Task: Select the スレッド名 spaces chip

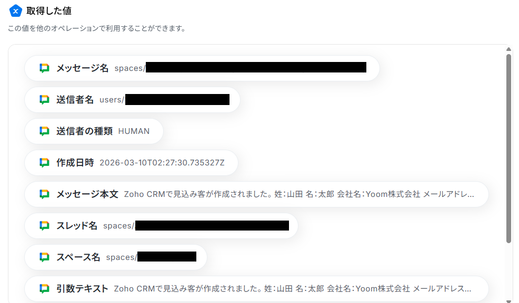Action: pos(161,226)
